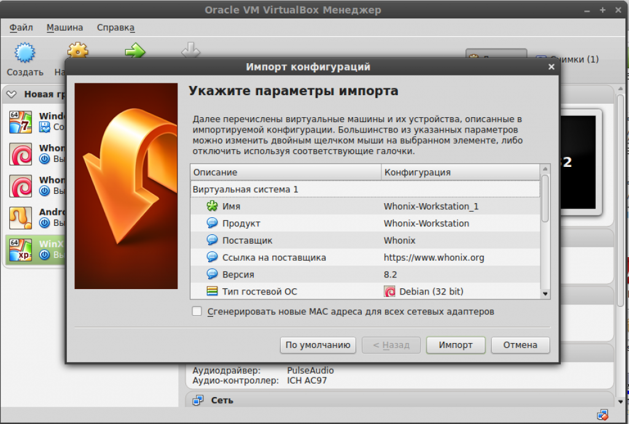Click the greyed-out down arrow toolbar icon

190,50
